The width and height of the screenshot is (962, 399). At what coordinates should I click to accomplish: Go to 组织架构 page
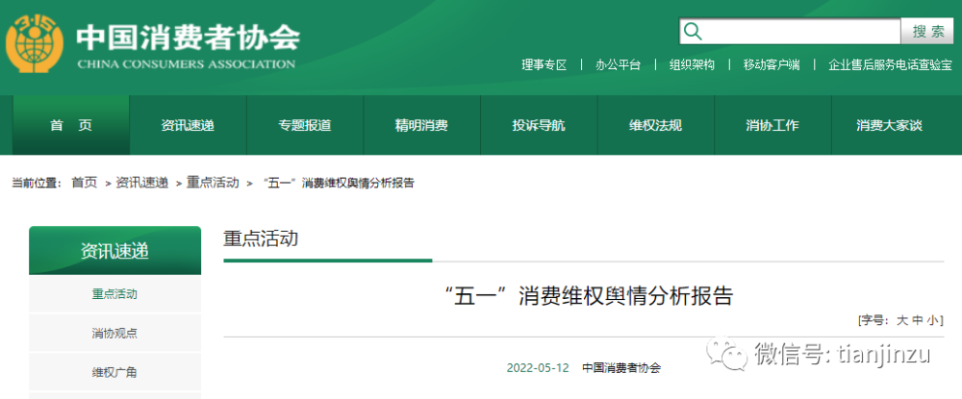point(692,65)
